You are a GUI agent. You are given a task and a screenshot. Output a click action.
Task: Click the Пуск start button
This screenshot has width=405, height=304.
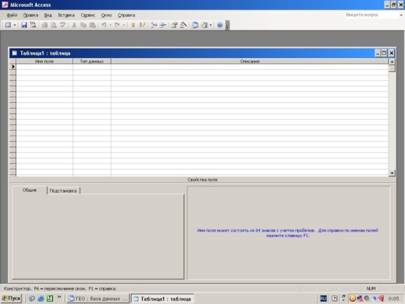point(11,298)
